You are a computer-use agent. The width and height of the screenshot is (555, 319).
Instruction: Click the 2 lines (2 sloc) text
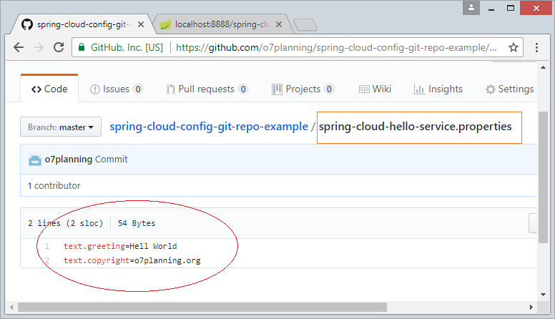point(66,223)
